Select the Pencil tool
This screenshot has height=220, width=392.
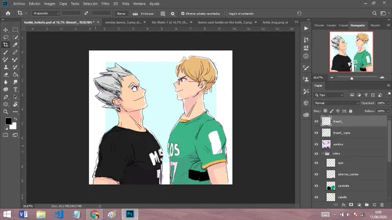tap(15, 52)
